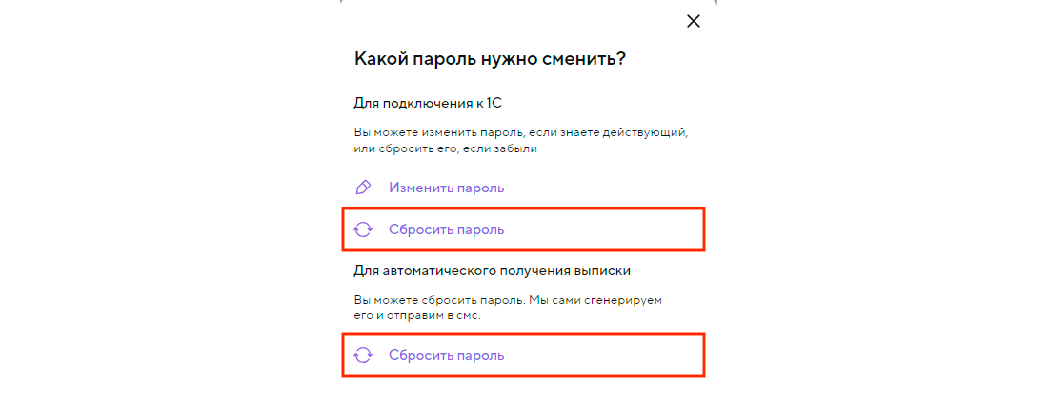This screenshot has width=1048, height=395.
Task: Click the line Вы можете сбросить пароль. Мы сами
Action: click(x=508, y=299)
